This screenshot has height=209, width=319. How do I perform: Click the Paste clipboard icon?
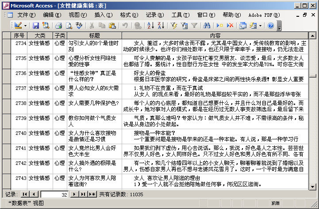point(112,26)
